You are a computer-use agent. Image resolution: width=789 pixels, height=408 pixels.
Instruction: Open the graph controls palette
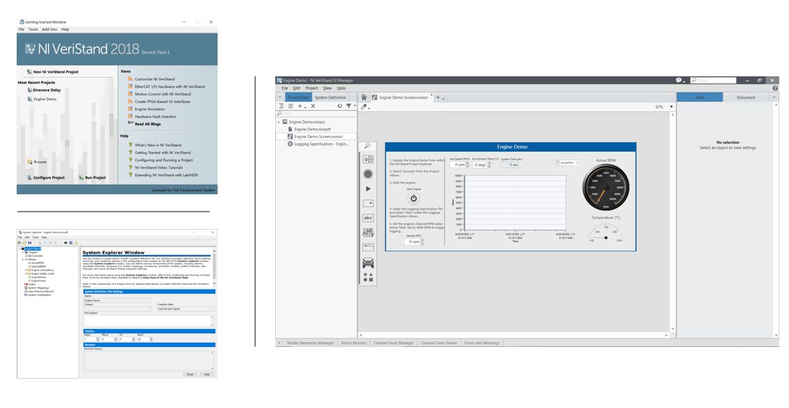click(x=368, y=232)
